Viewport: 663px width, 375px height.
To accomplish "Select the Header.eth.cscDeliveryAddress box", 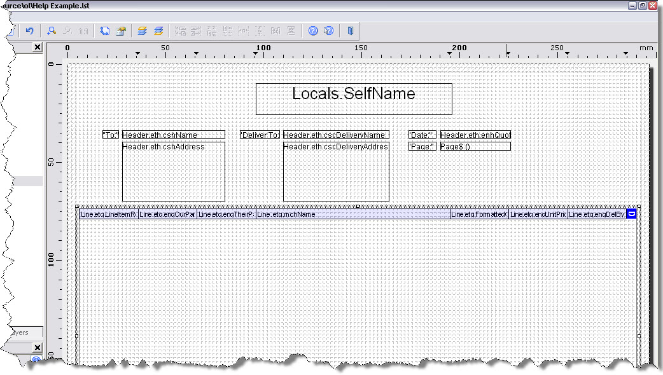I will pyautogui.click(x=336, y=172).
